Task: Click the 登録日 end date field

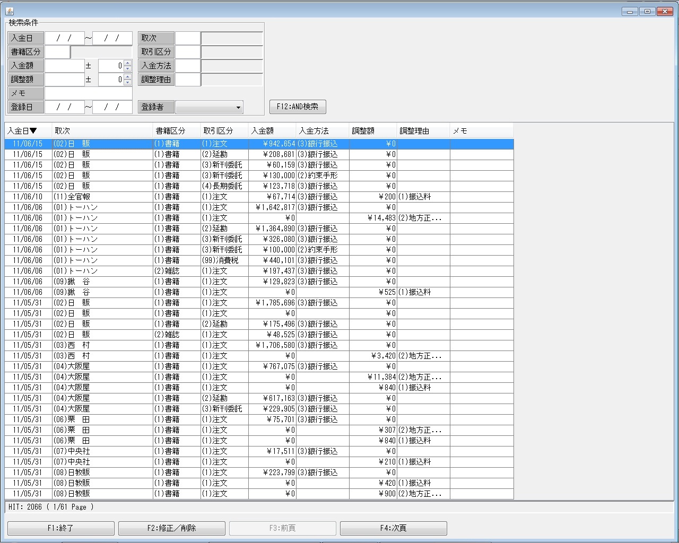Action: pos(112,107)
